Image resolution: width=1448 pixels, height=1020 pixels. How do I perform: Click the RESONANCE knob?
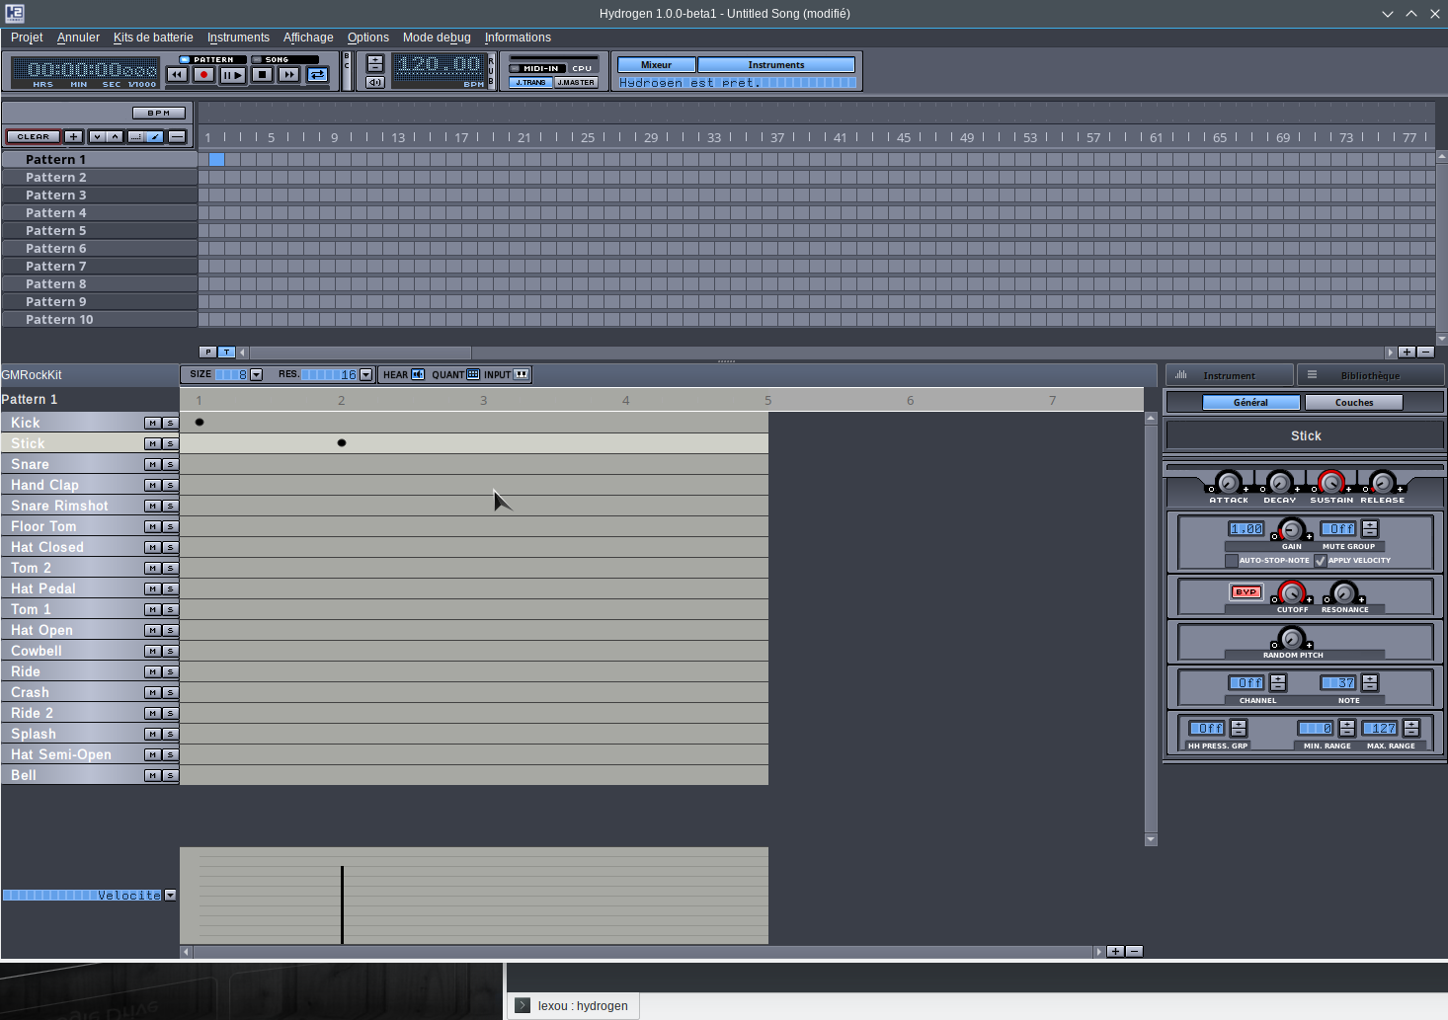1344,593
